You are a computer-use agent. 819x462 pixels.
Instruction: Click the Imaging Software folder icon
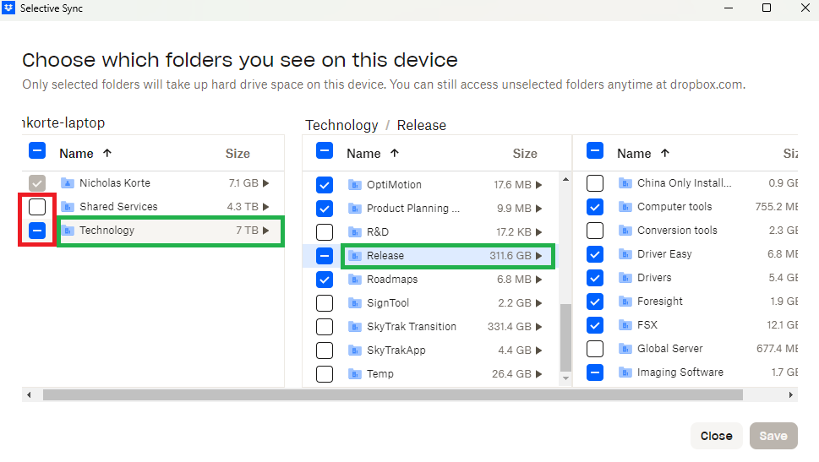point(625,372)
